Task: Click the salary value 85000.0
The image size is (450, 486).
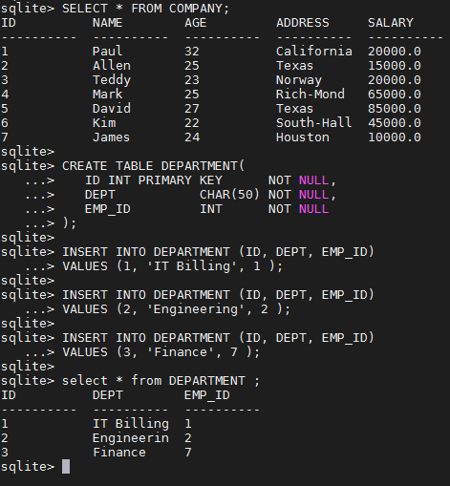Action: (x=395, y=109)
